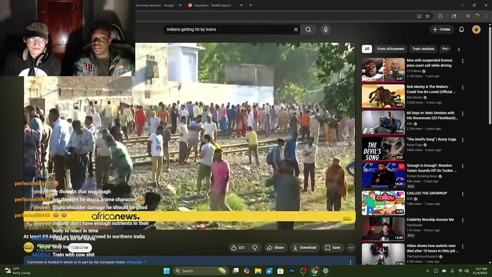Screen dimensions: 492x277
Task: Open Task View on the taskbar
Action: [236, 271]
